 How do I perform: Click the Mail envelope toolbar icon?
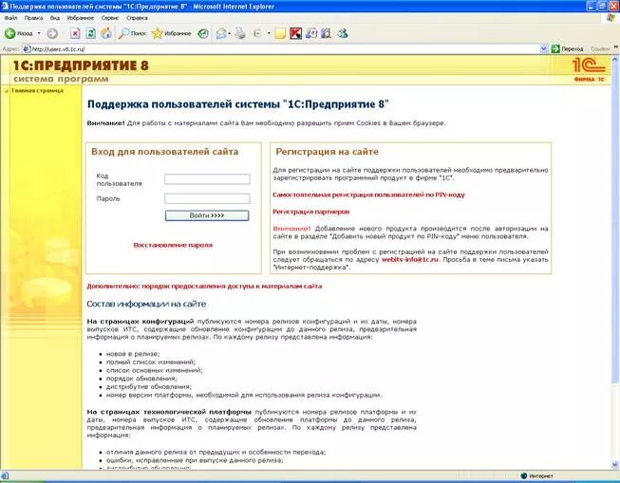pyautogui.click(x=221, y=33)
